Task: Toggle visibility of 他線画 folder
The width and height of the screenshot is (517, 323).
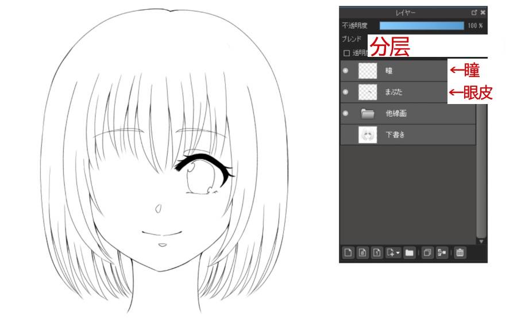Action: (x=346, y=113)
